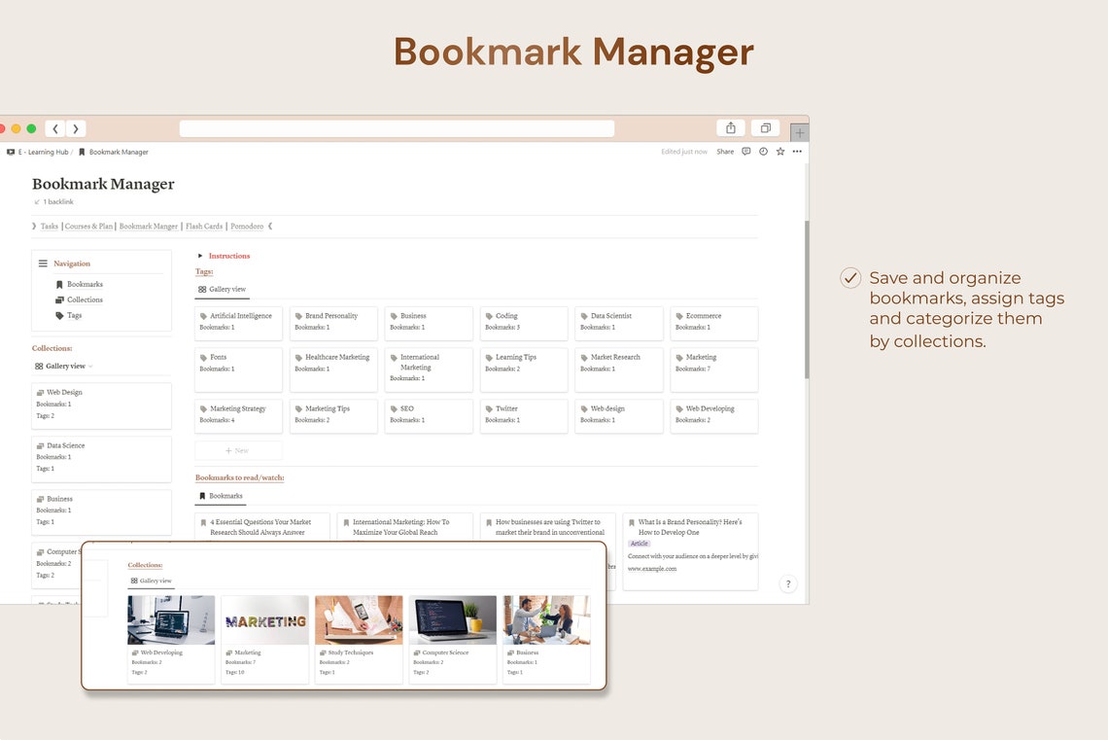Open the ellipsis more-options menu
This screenshot has width=1108, height=740.
click(x=797, y=152)
